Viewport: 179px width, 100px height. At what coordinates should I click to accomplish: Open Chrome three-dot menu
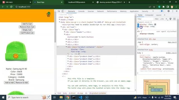click(176, 7)
